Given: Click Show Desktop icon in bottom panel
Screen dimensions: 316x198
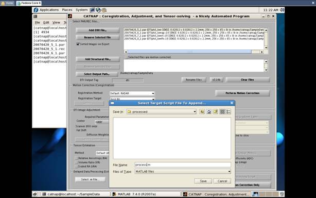Looking at the screenshot, I should pyautogui.click(x=35, y=194).
